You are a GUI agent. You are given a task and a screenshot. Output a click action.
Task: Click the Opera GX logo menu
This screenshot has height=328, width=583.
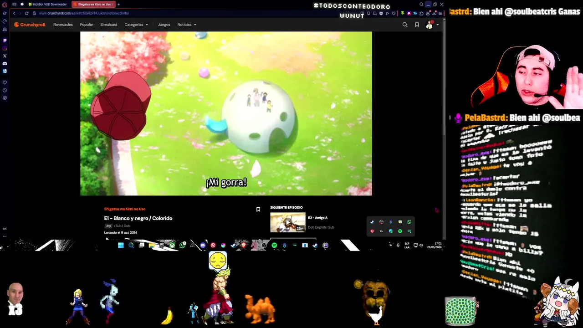coord(5,5)
